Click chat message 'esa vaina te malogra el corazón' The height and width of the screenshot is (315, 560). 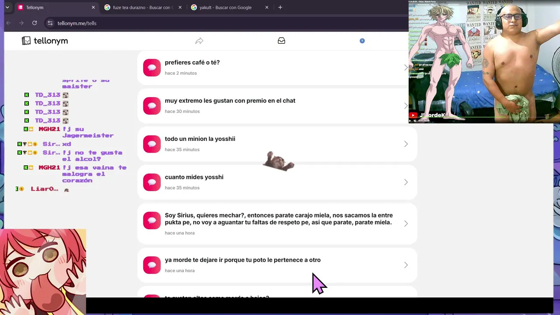[x=94, y=174]
